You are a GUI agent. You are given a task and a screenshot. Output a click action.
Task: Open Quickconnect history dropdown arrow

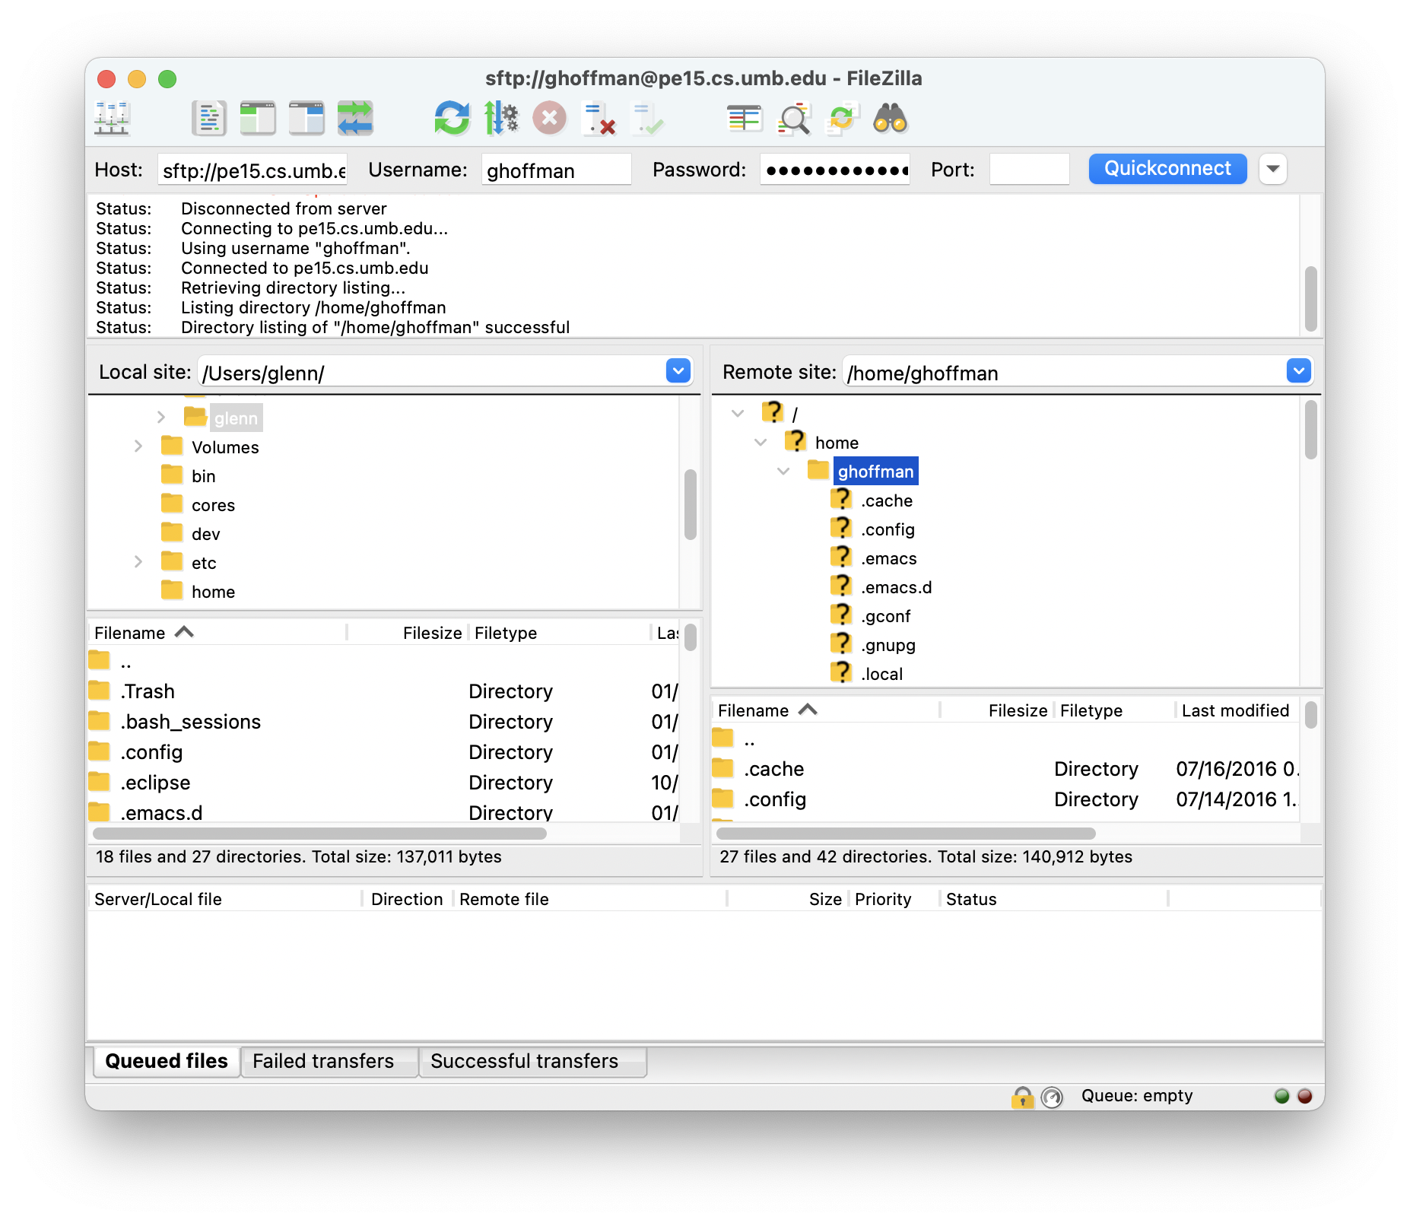(1273, 169)
